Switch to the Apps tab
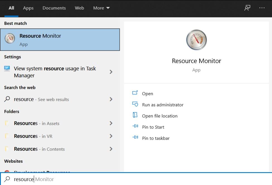This screenshot has width=272, height=185. (x=28, y=8)
